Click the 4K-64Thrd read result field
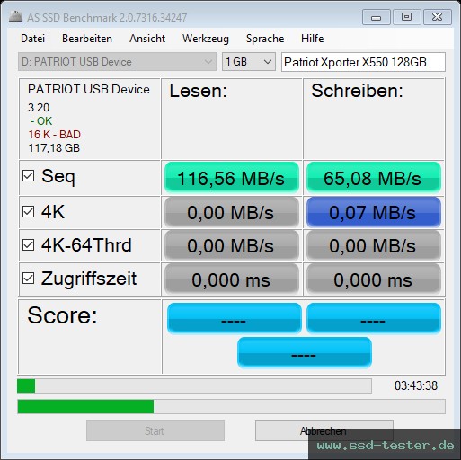461x460 pixels. (232, 245)
